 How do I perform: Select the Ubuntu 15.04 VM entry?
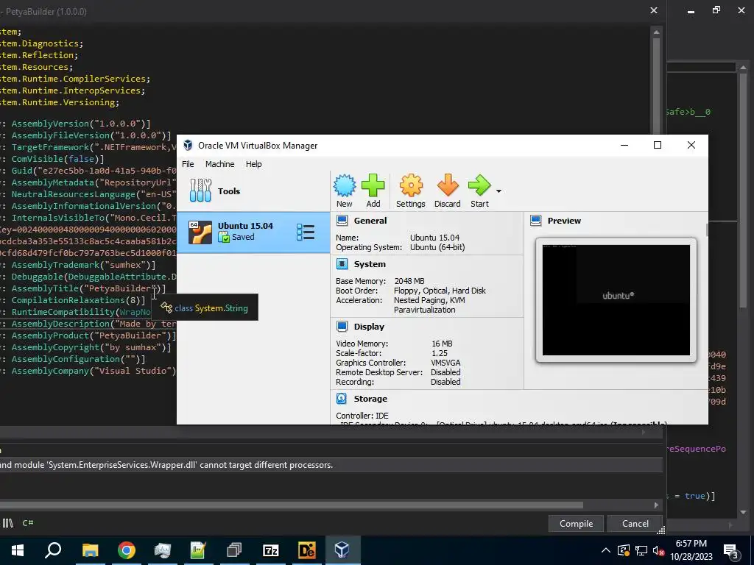(x=253, y=232)
